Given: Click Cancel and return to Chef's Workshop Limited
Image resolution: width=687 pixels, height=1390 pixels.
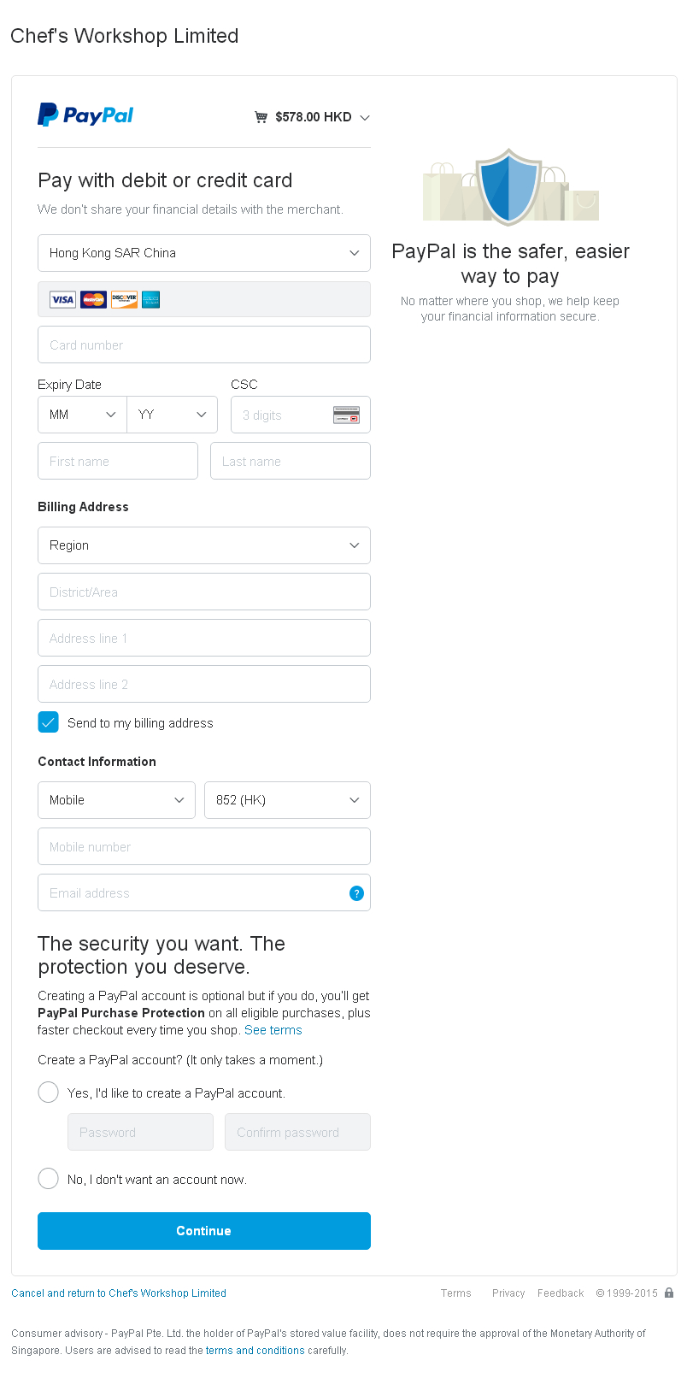Looking at the screenshot, I should point(119,1293).
